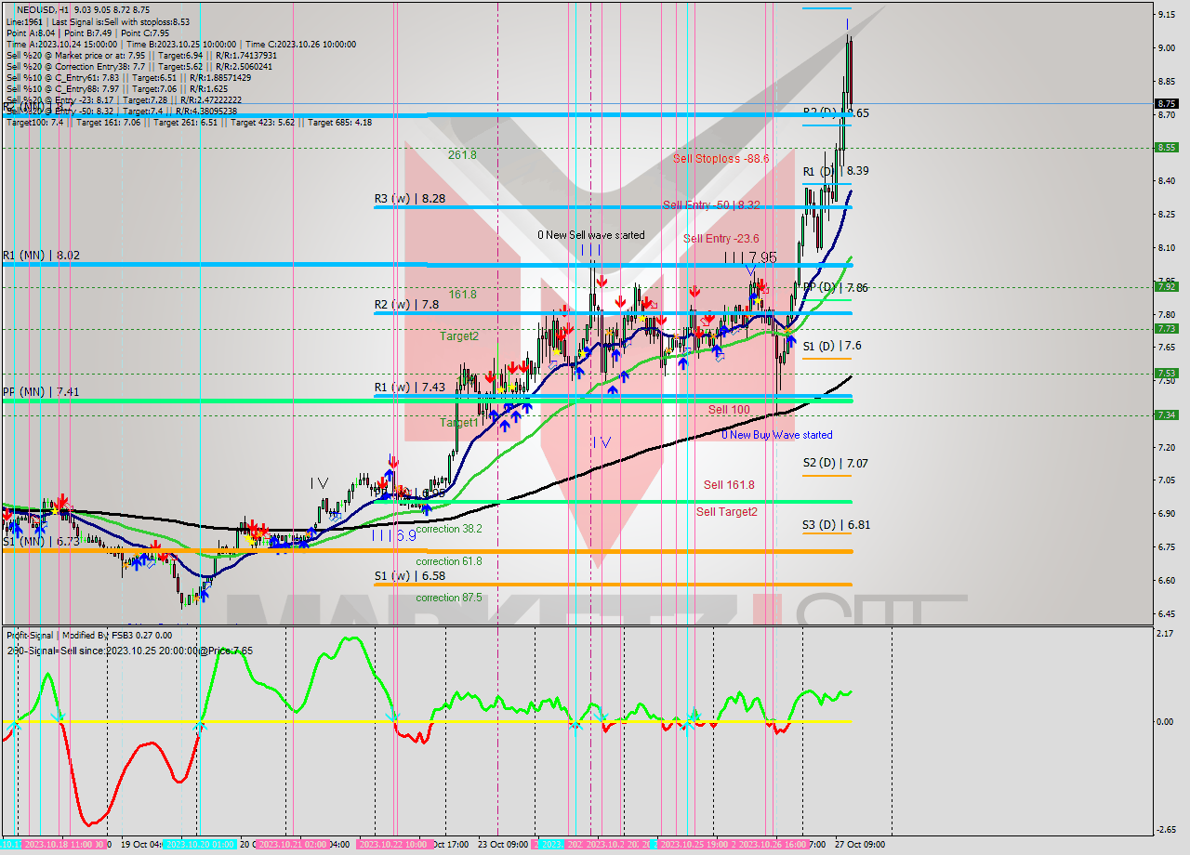
Task: Click the R2 (w) | 7.8 pivot label
Action: click(x=407, y=304)
